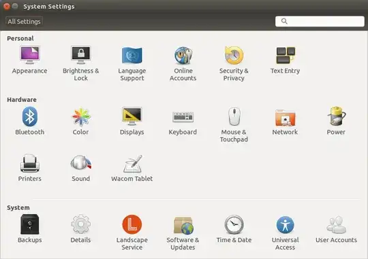Open Brightness & Lock settings
This screenshot has width=368, height=259.
(80, 55)
